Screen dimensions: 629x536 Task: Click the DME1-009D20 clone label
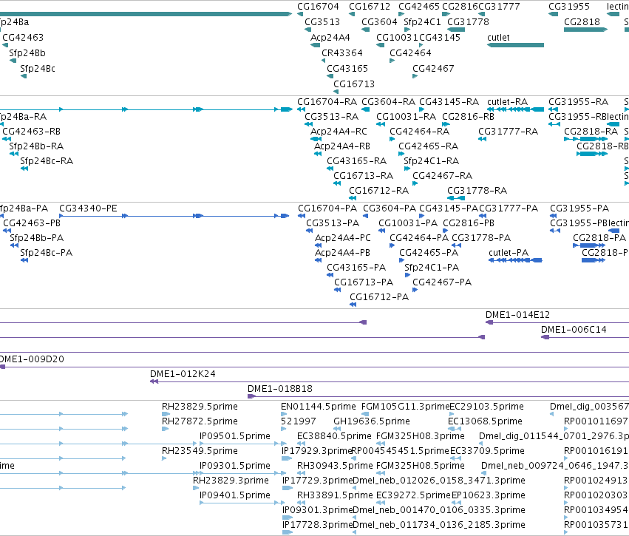[x=32, y=359]
